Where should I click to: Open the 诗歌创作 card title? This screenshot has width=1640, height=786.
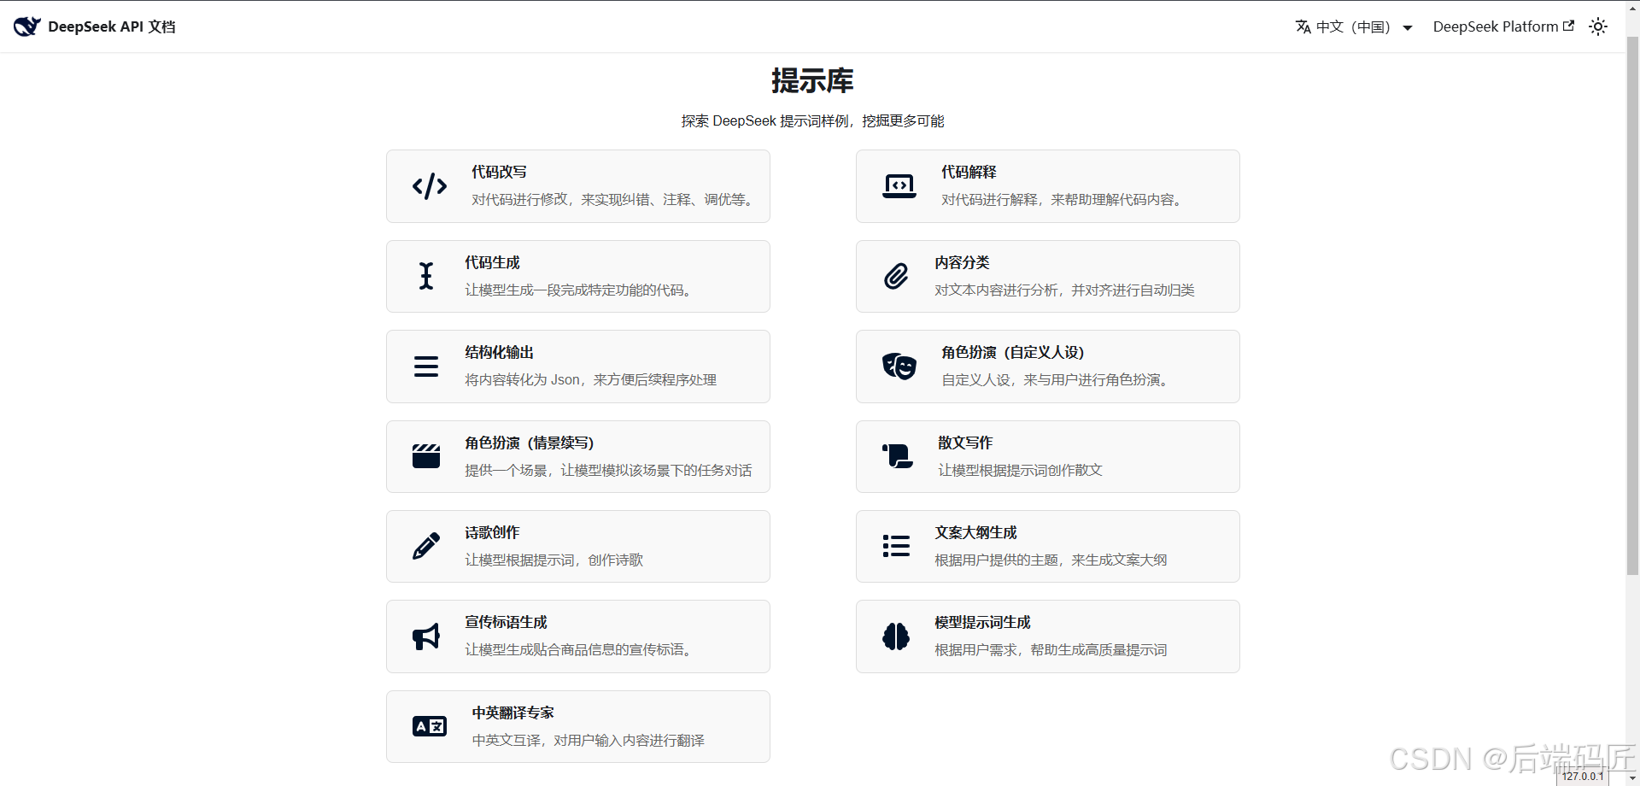coord(492,532)
